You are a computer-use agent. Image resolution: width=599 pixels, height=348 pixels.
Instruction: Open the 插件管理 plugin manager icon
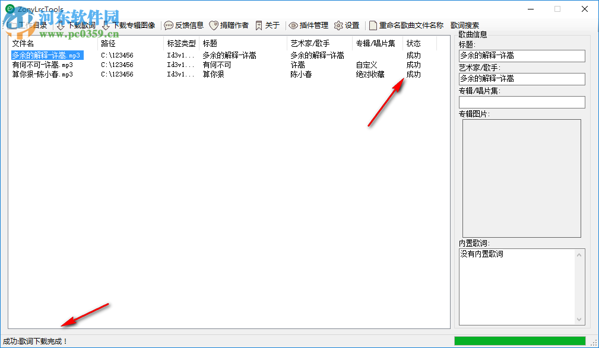point(293,25)
